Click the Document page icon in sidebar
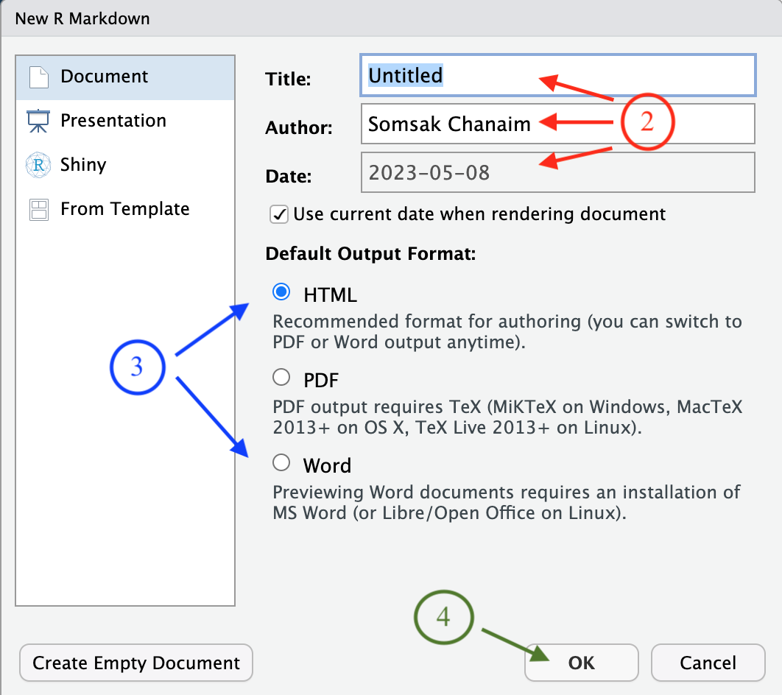The image size is (782, 695). (38, 77)
